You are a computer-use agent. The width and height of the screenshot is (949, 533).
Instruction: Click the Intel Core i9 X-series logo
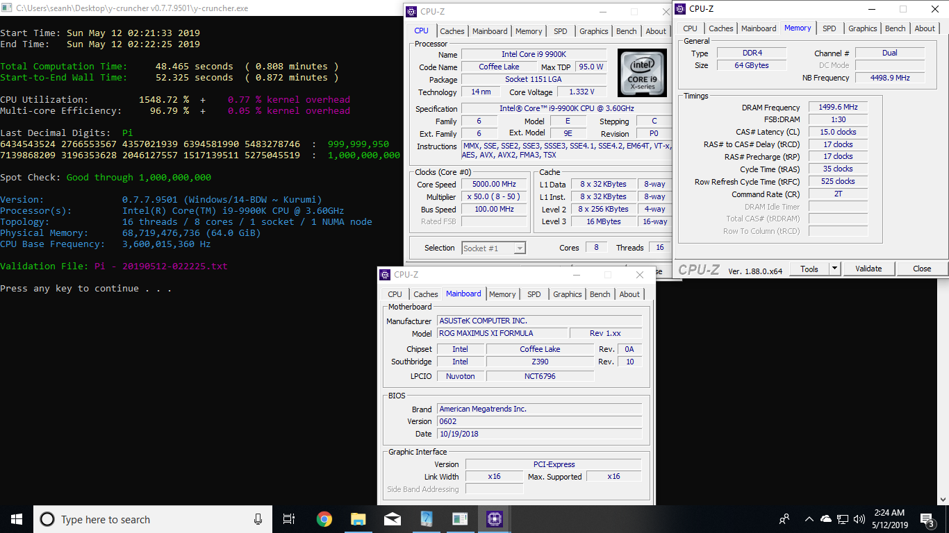click(x=642, y=73)
